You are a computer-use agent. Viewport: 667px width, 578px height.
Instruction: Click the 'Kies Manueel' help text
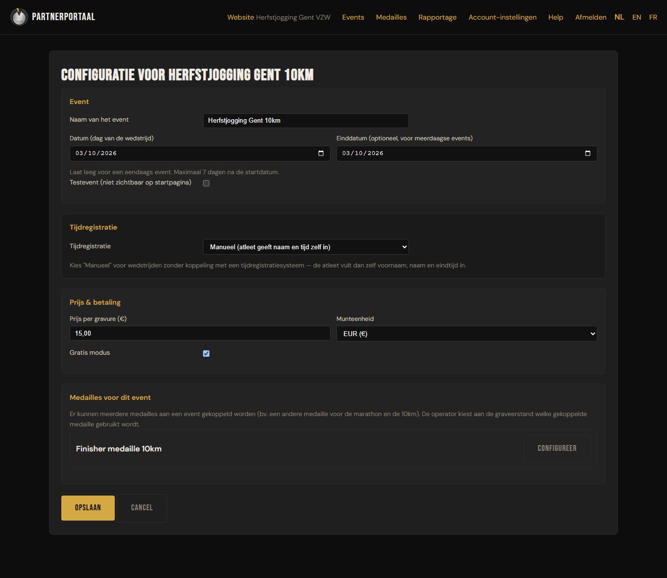268,265
